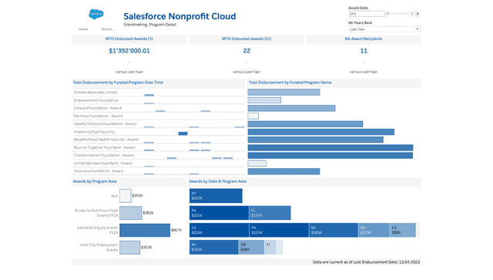Click Total Disbursement by Funded Program Name title
Viewport: 493px width, 280px height.
click(290, 83)
